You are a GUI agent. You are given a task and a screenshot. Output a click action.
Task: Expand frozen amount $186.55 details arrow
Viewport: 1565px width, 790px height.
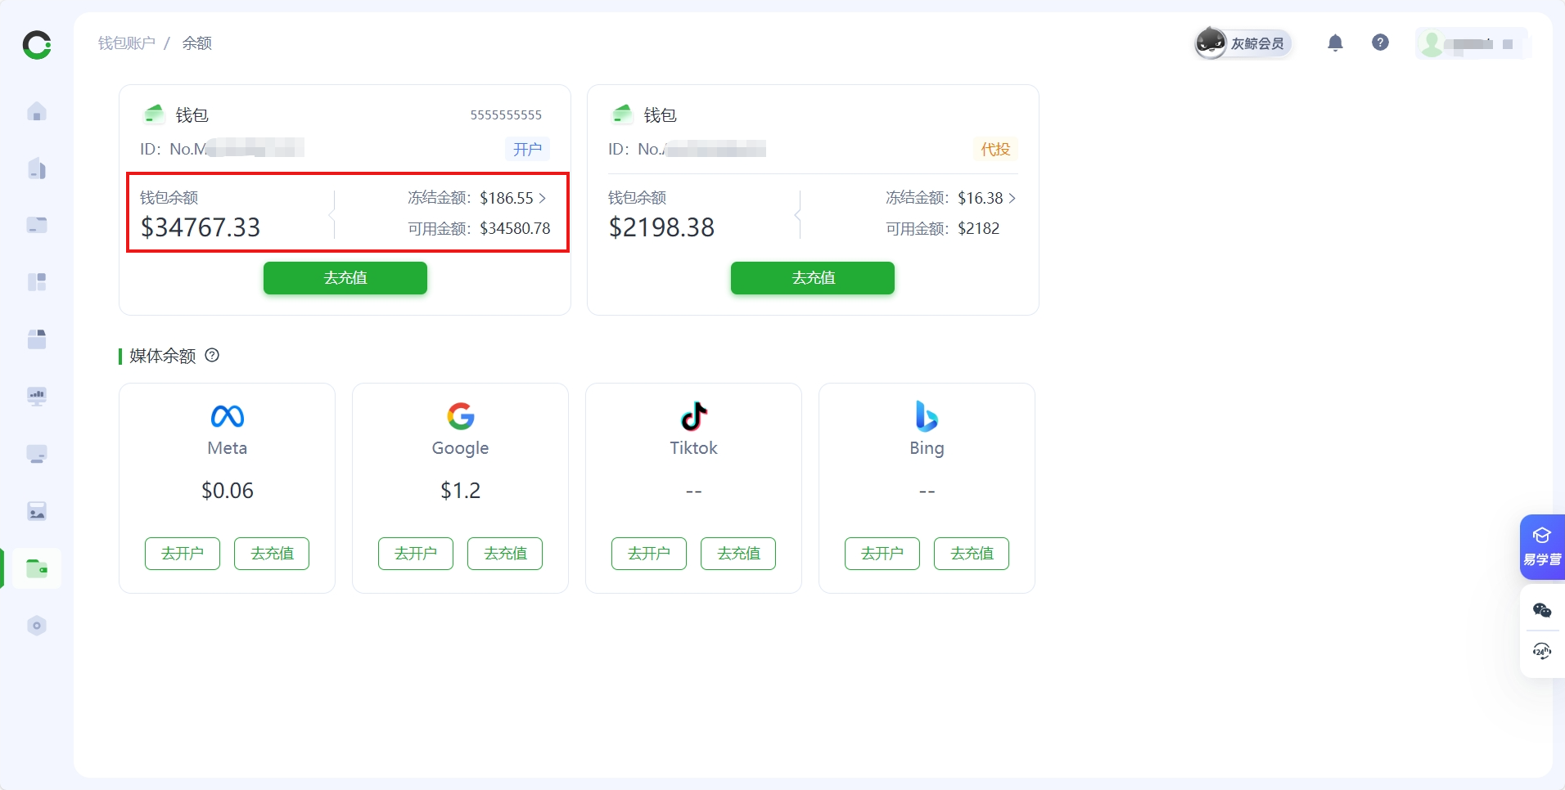[543, 198]
